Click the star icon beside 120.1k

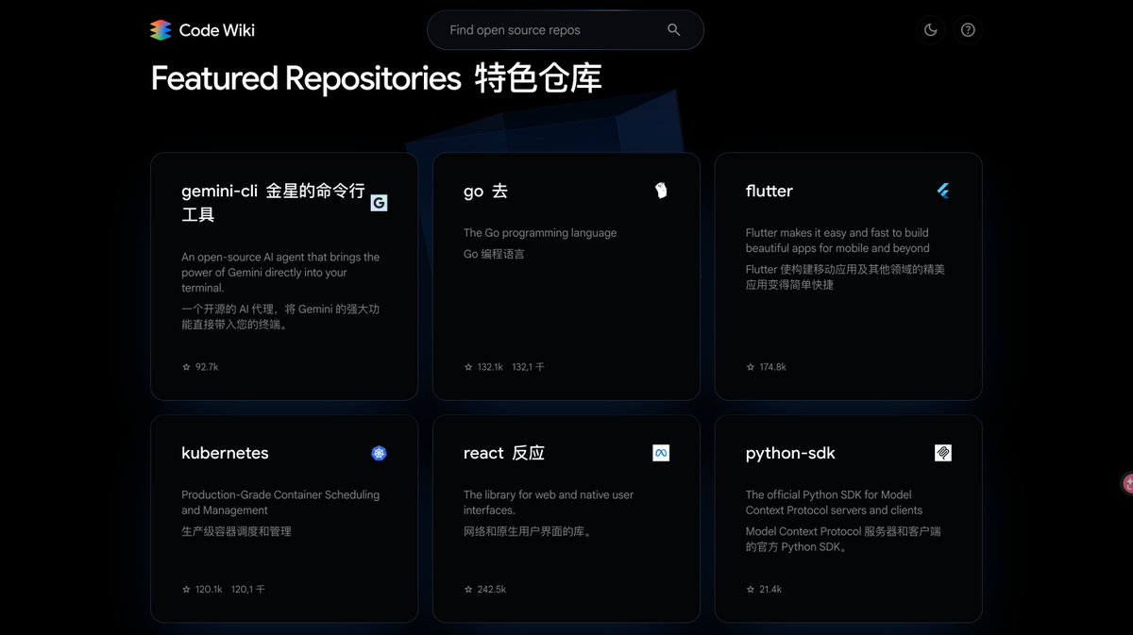click(x=186, y=589)
